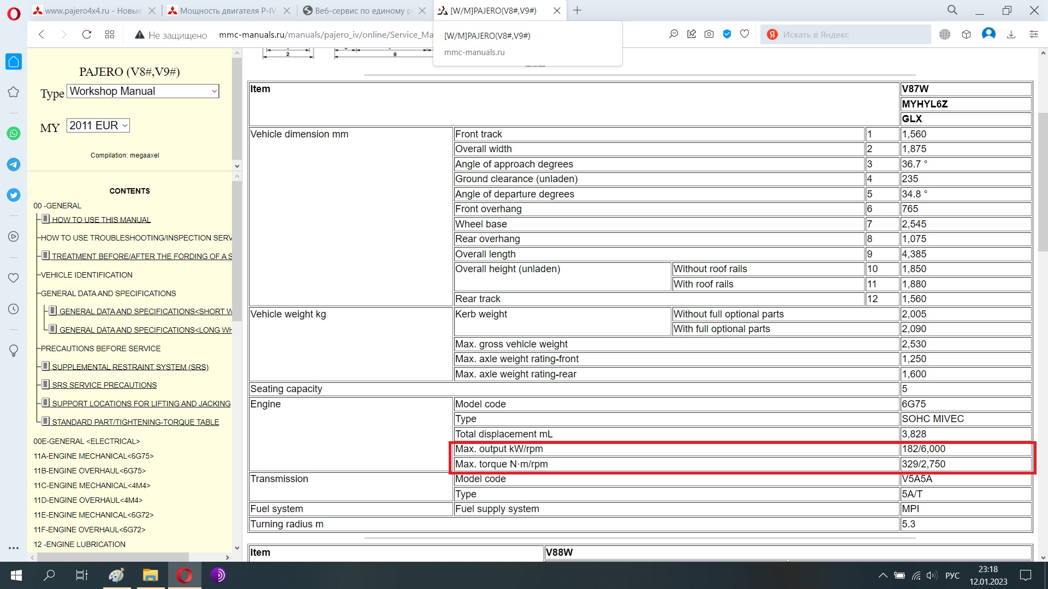This screenshot has height=589, width=1048.
Task: Click the browser reload button
Action: 86,34
